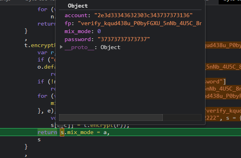Click the popup's horizontal scrollbar thumb
Image resolution: width=241 pixels, height=158 pixels.
tap(111, 117)
